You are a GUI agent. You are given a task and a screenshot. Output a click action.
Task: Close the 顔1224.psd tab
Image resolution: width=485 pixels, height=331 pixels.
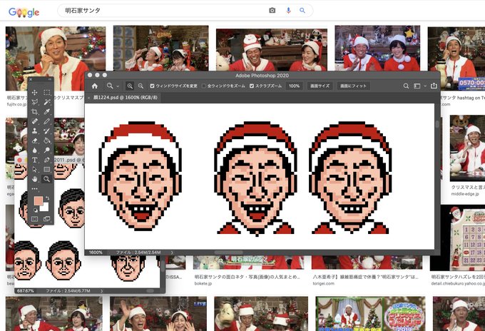click(89, 98)
